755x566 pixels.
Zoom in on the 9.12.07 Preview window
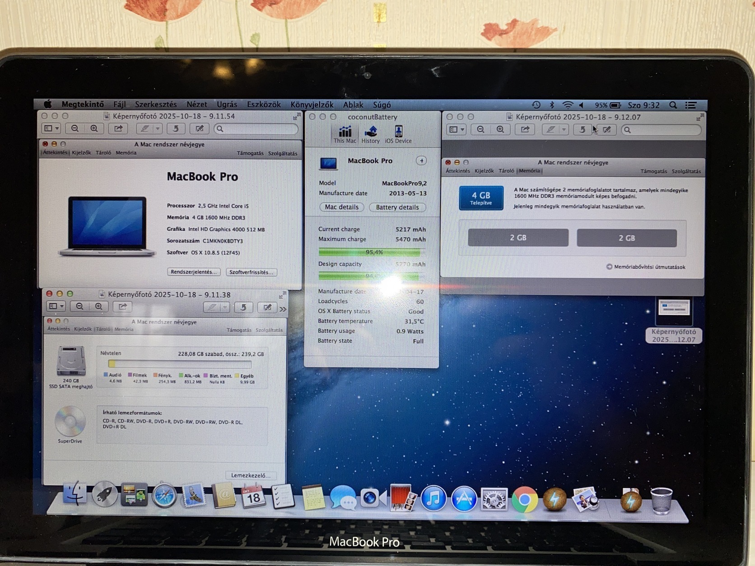500,130
